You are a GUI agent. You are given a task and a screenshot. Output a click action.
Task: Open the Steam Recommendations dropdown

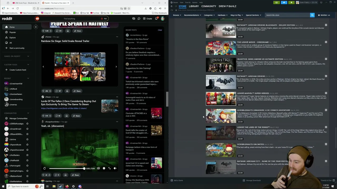[x=192, y=15]
